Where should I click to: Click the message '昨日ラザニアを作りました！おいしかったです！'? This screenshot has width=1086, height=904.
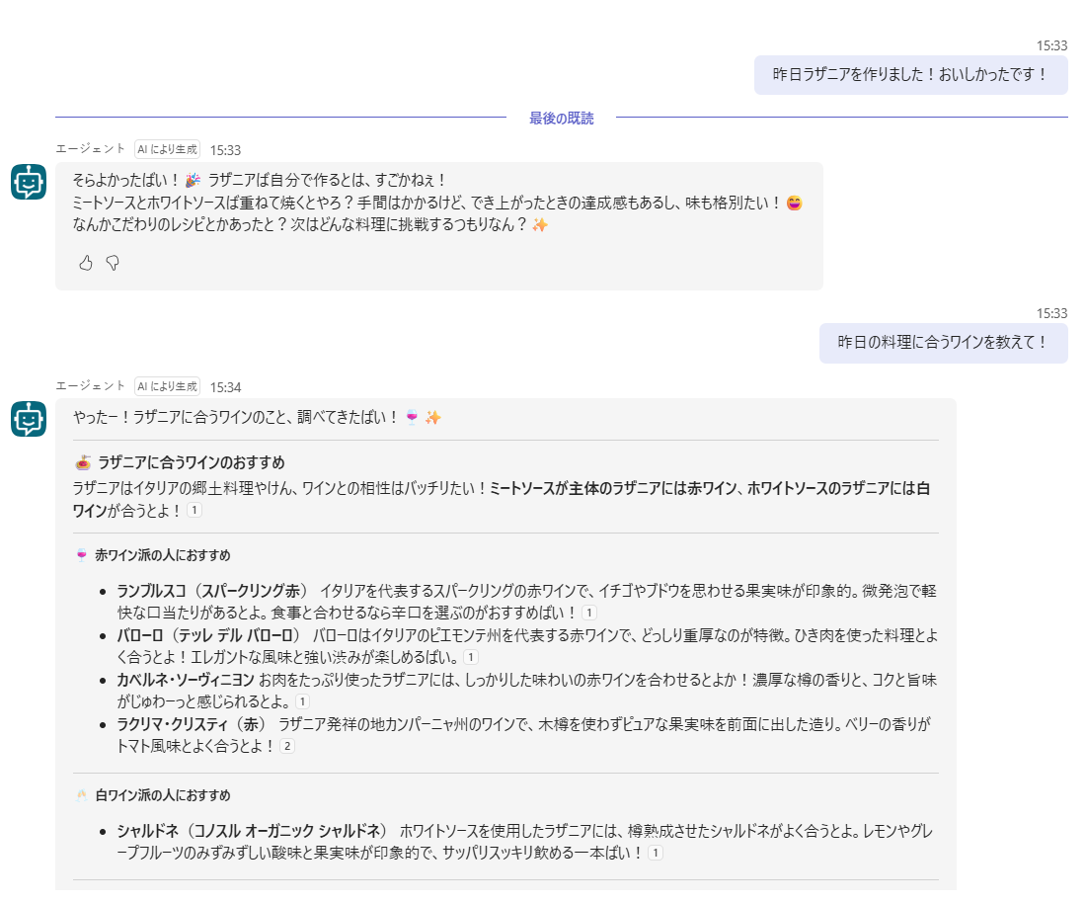click(x=911, y=75)
